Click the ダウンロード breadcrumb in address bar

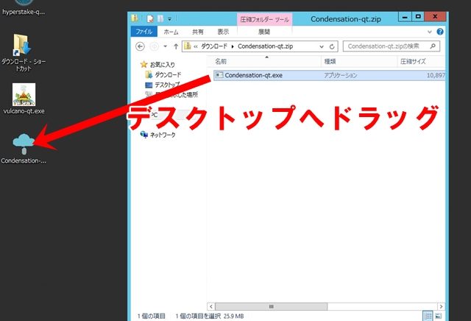tap(214, 46)
